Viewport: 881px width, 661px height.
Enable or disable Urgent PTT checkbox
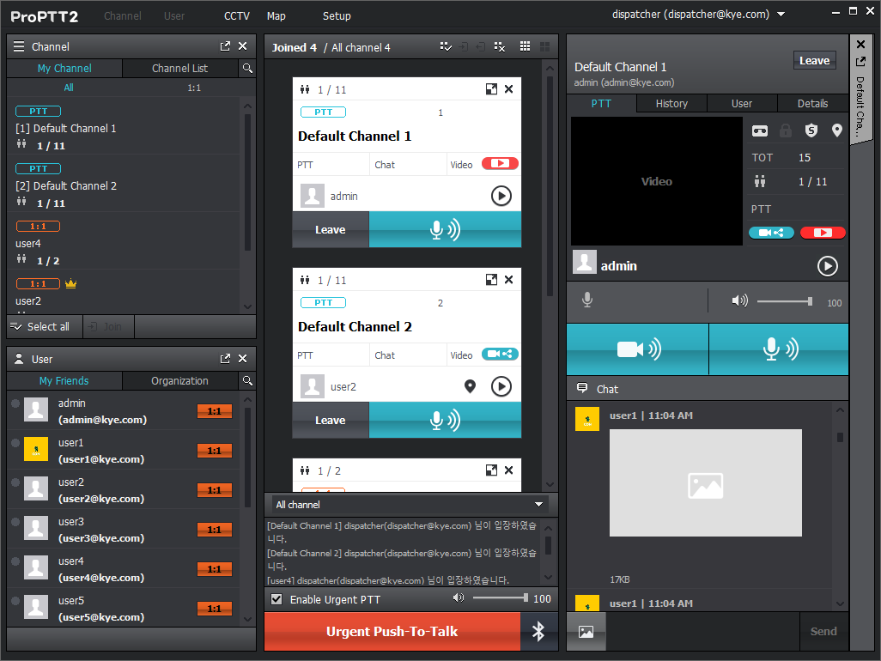click(x=276, y=598)
